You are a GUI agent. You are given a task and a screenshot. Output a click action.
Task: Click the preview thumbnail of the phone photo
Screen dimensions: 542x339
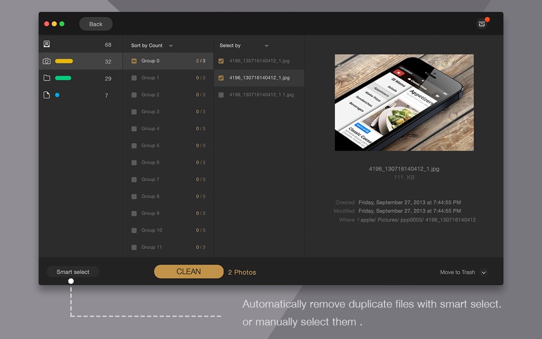404,102
